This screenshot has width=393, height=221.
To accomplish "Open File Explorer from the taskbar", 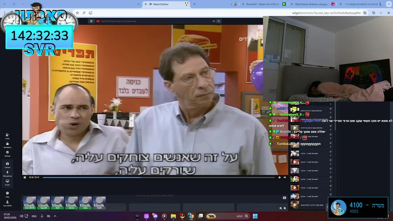I will pyautogui.click(x=173, y=216).
